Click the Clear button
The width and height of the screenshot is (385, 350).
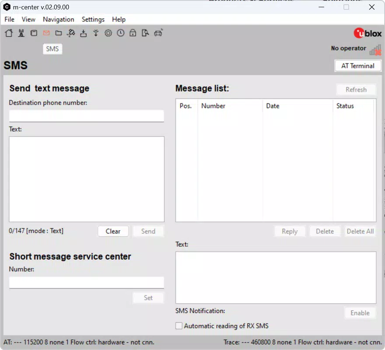click(113, 231)
